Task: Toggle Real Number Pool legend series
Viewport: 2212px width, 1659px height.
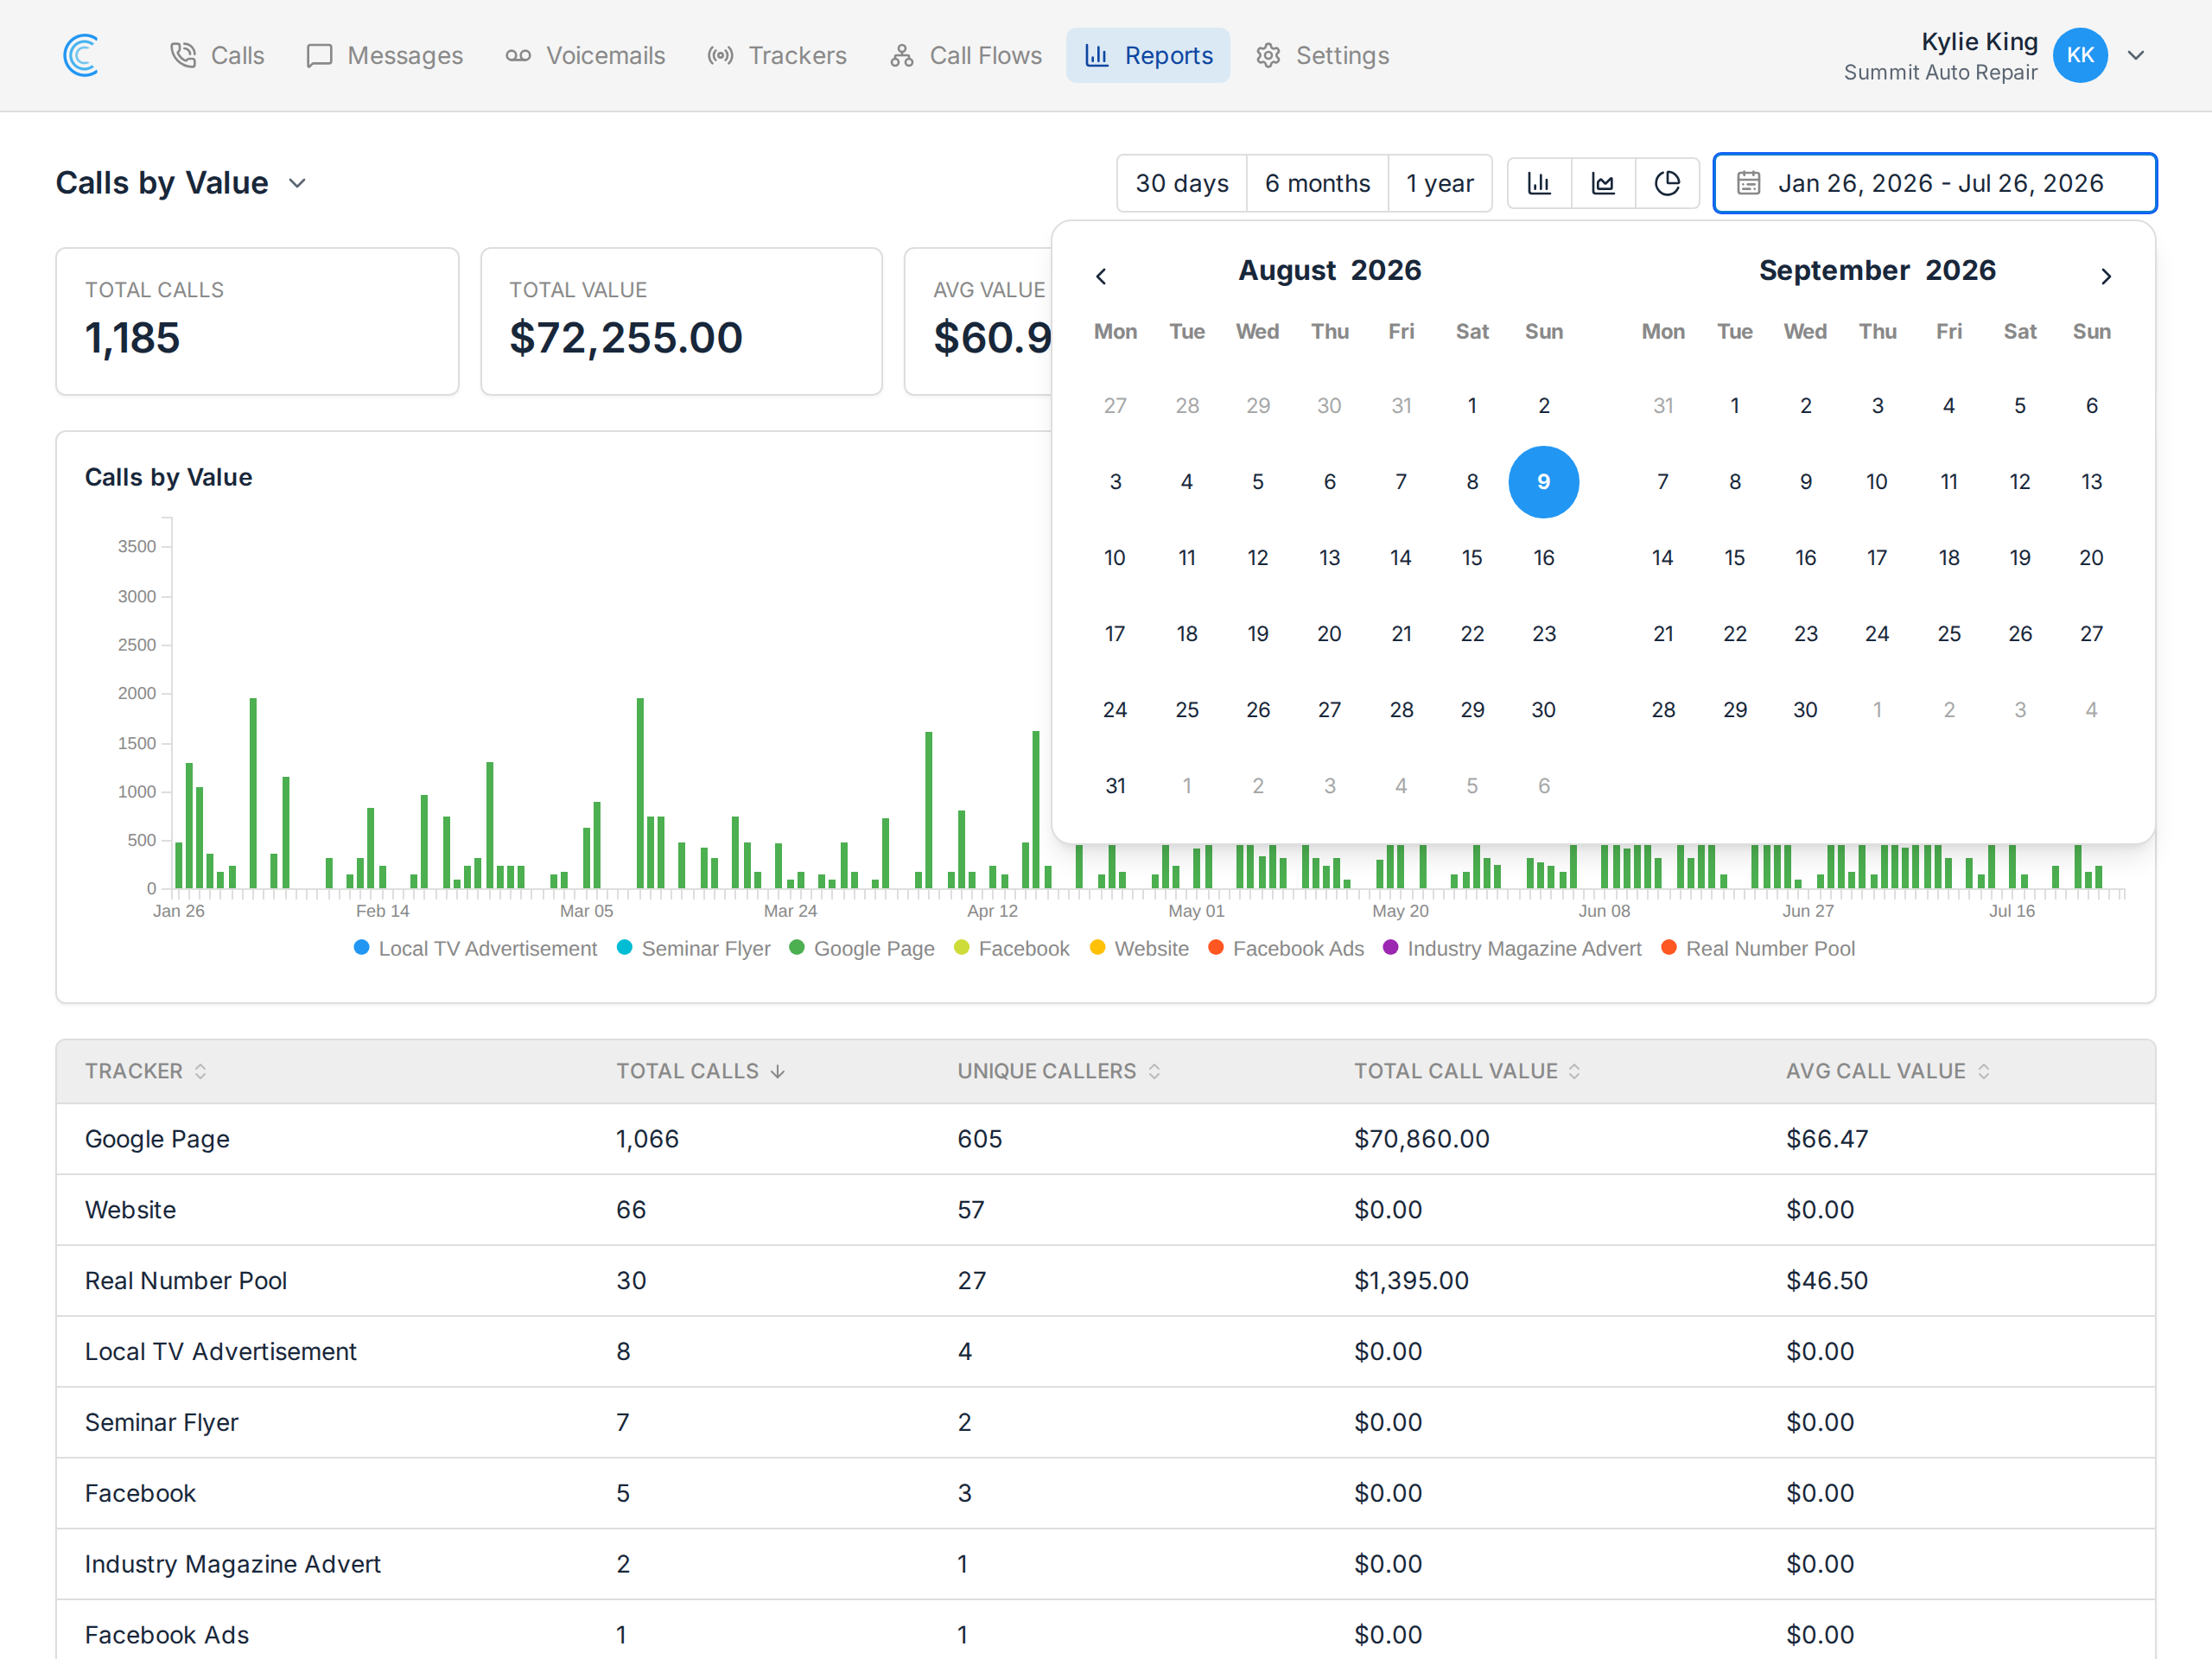Action: [1758, 948]
